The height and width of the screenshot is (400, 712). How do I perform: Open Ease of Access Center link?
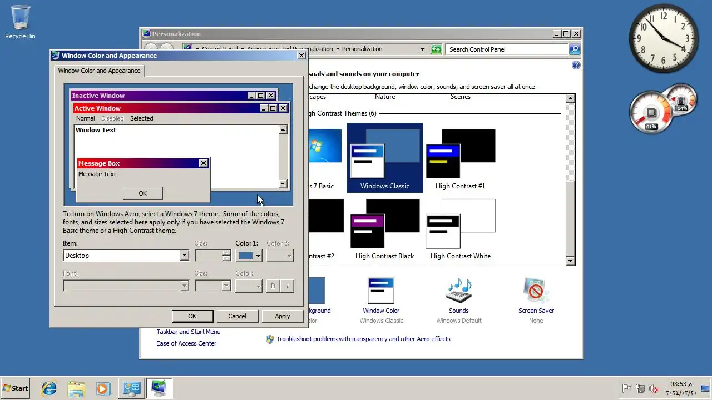(186, 343)
